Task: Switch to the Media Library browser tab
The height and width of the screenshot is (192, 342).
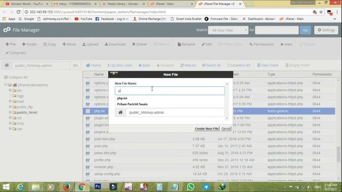Action: pyautogui.click(x=123, y=4)
